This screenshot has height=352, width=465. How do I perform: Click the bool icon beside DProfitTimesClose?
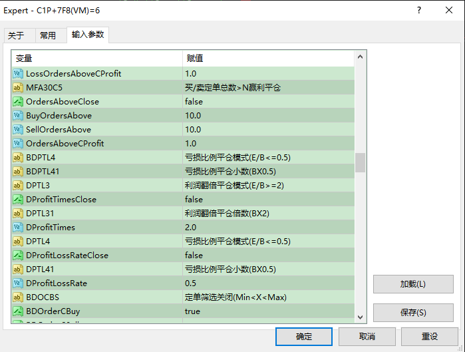pos(18,199)
